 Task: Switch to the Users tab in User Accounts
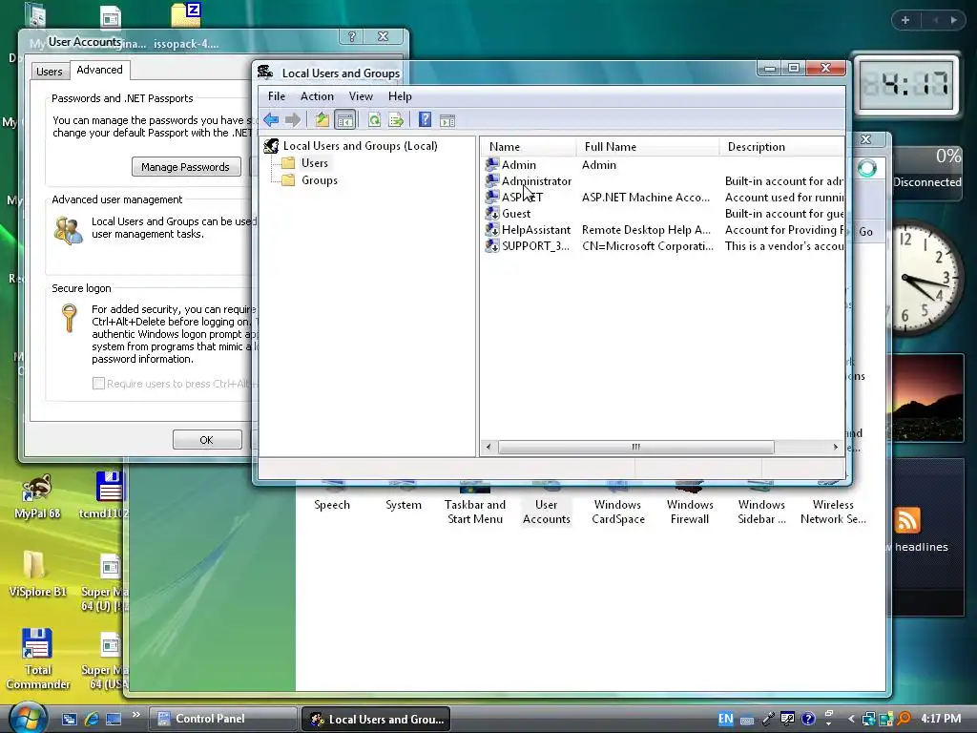[x=50, y=71]
